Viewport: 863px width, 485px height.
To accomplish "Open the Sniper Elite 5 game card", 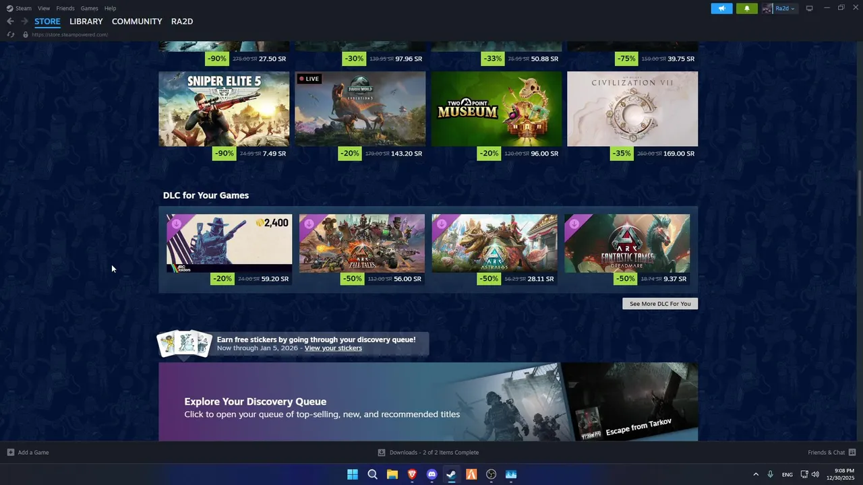I will click(224, 108).
